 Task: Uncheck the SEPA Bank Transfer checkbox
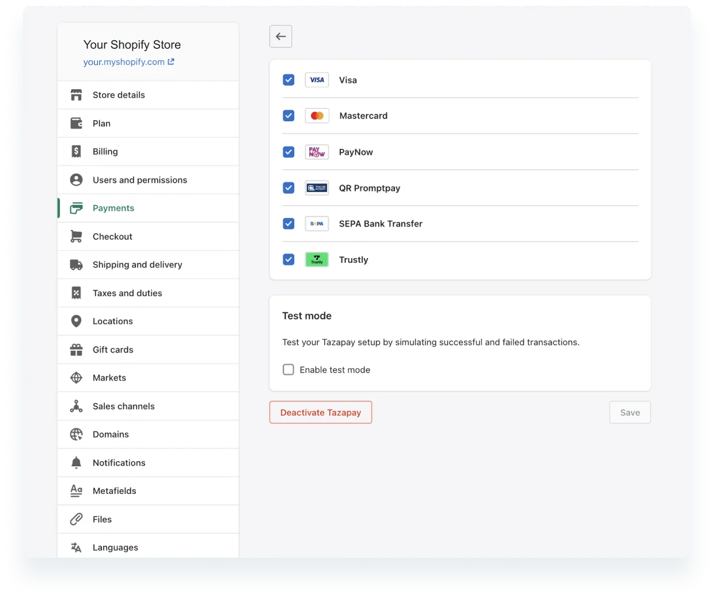point(288,224)
